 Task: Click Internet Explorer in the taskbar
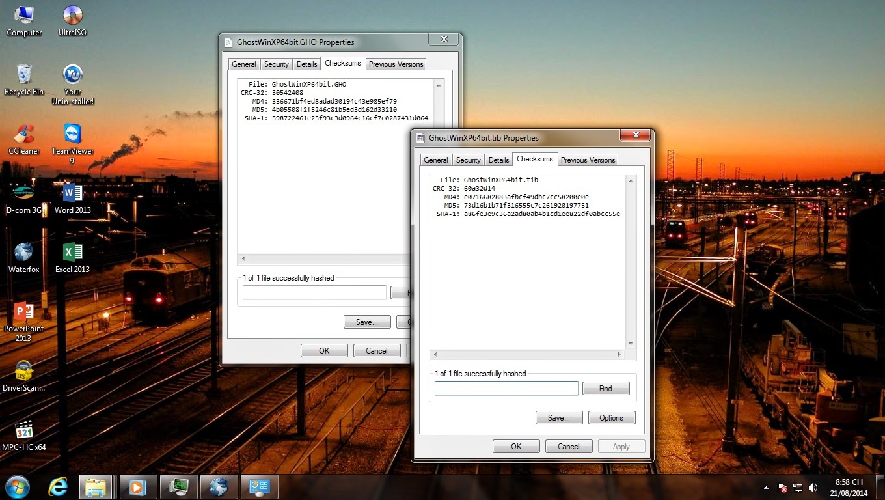coord(58,487)
